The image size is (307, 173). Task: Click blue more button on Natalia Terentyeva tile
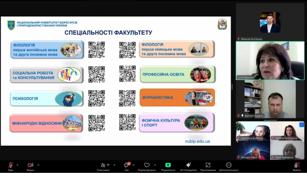pyautogui.click(x=302, y=125)
